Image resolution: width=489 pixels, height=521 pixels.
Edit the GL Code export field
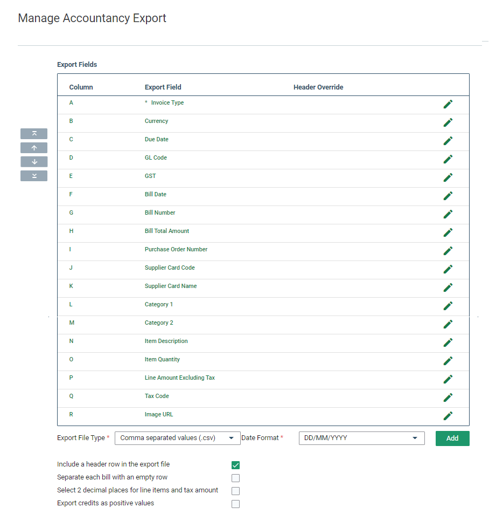tap(448, 159)
